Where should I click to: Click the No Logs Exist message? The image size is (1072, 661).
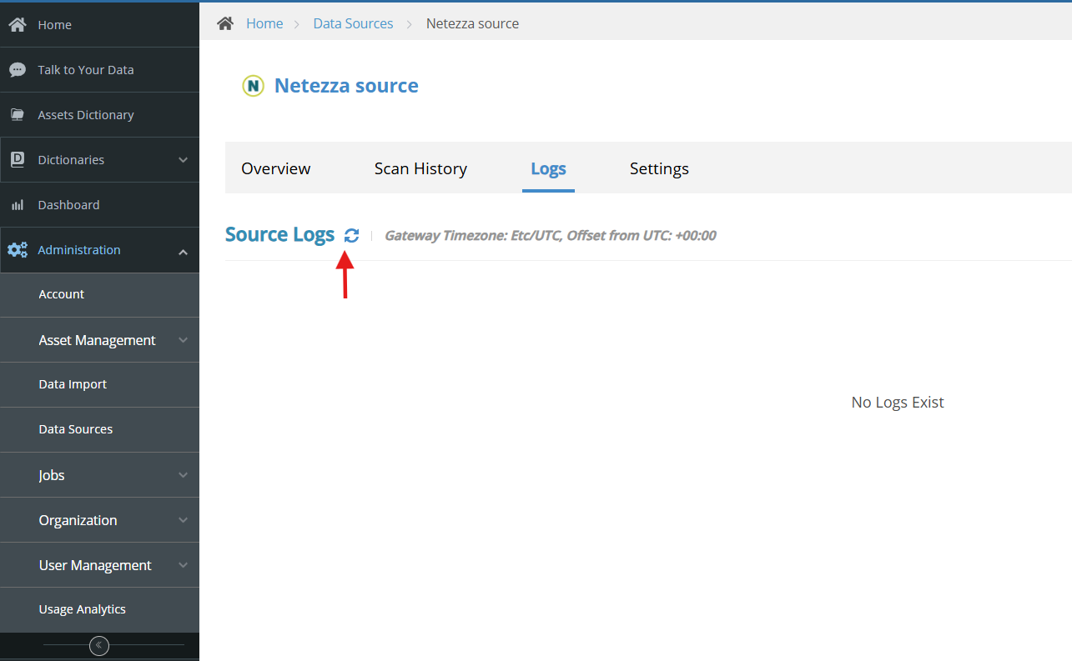[x=898, y=403]
